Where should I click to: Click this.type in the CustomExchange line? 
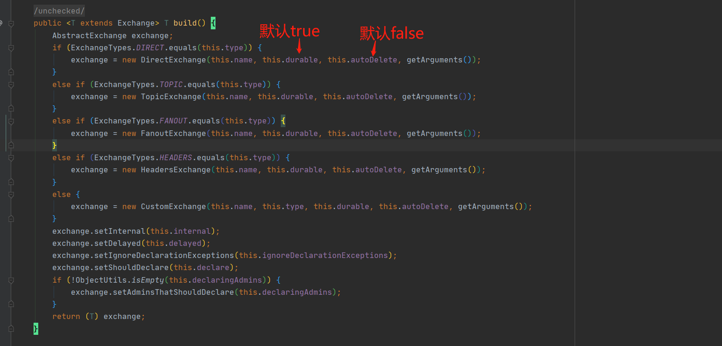(x=283, y=206)
